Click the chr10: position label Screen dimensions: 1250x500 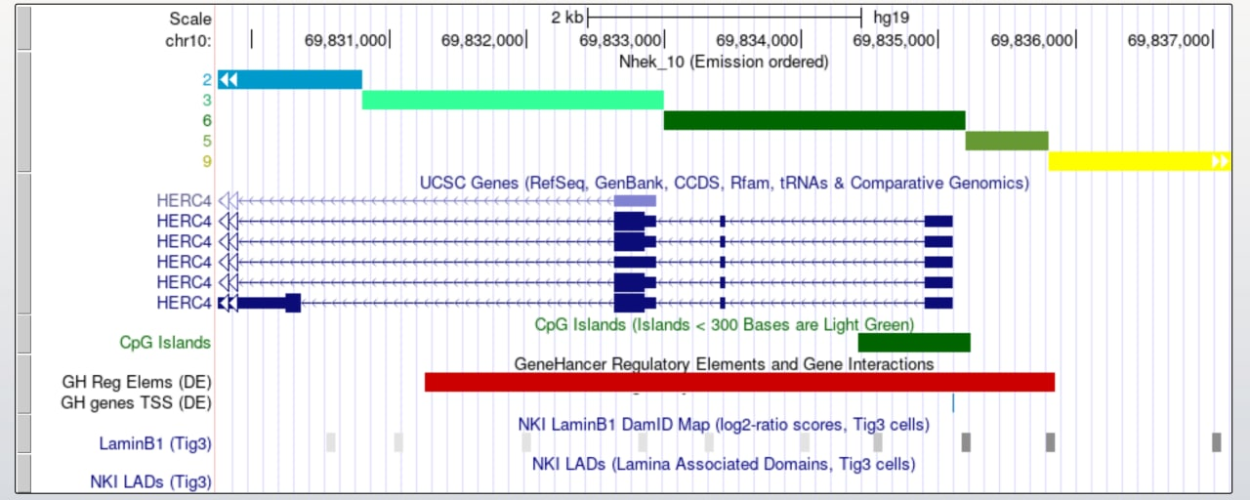[188, 40]
